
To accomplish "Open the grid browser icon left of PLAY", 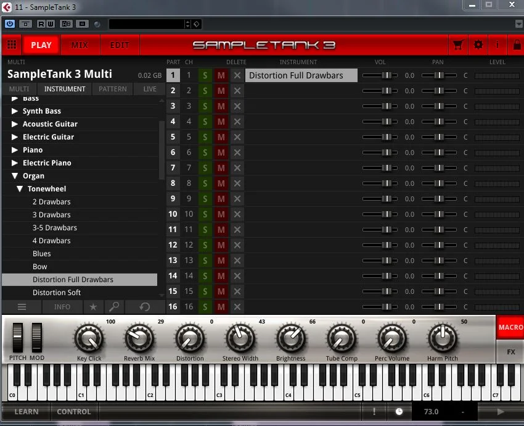I will pyautogui.click(x=12, y=44).
